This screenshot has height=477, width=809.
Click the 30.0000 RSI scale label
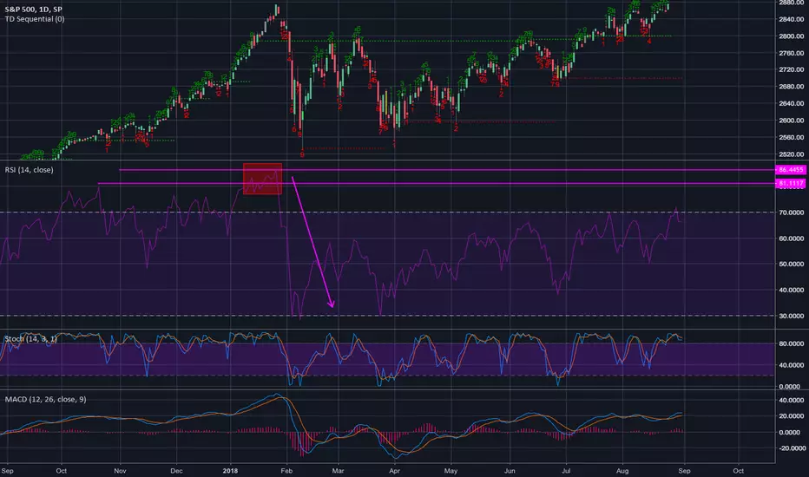(x=792, y=316)
